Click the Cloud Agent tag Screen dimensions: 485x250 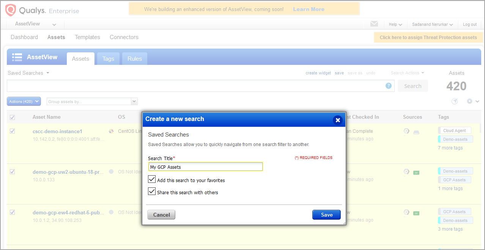point(454,131)
